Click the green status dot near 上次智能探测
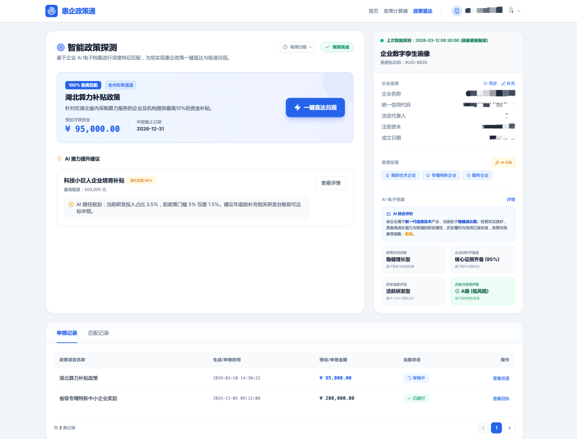The image size is (577, 439). point(382,41)
